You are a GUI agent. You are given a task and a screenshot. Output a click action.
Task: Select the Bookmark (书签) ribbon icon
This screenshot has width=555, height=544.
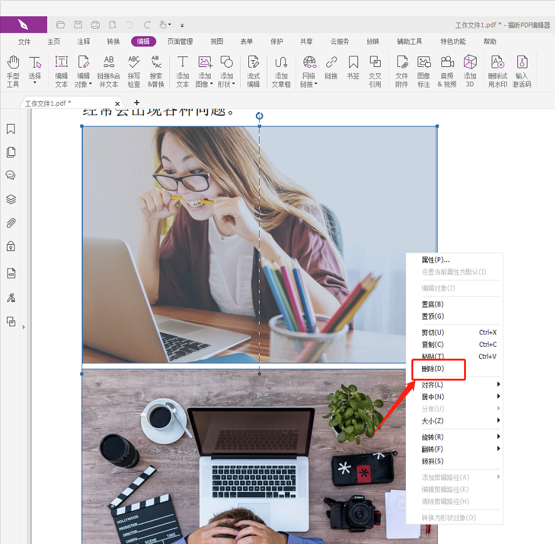(x=353, y=70)
